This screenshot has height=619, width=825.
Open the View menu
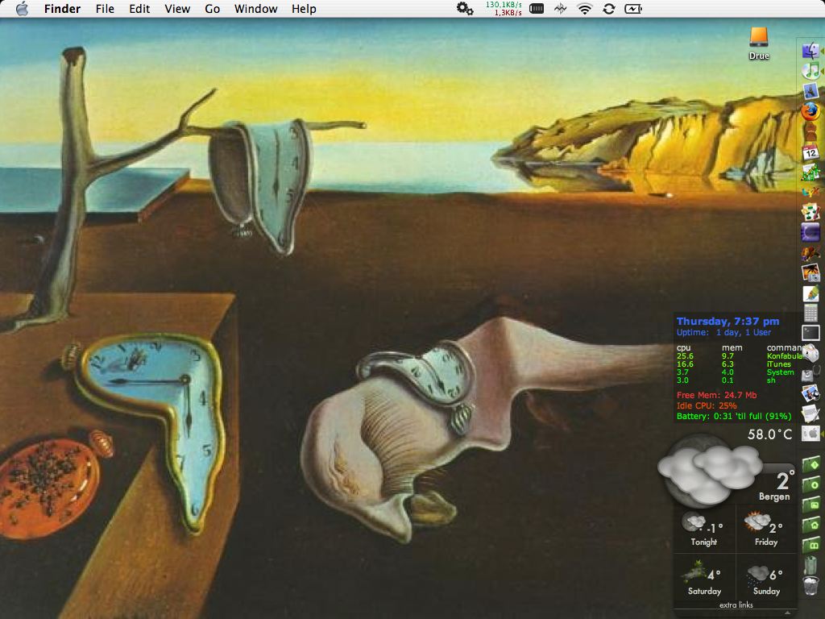(177, 9)
